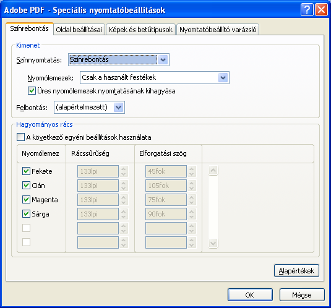Increase Fekete Rácssűrűség with up spinner

coord(124,169)
